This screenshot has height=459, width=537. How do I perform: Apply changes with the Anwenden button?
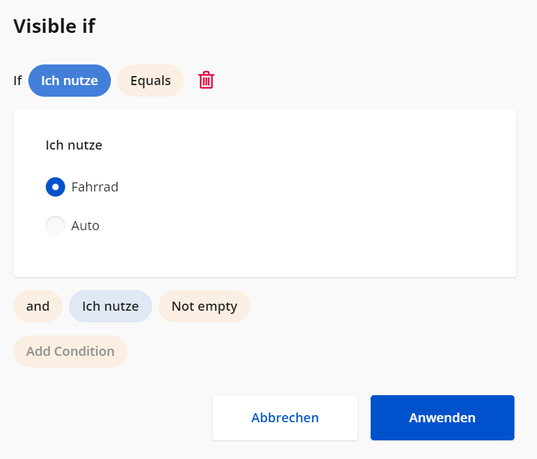coord(442,418)
